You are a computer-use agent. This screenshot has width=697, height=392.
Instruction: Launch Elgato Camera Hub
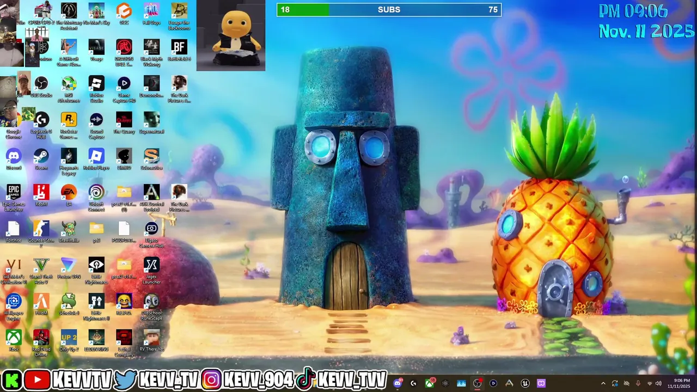coord(151,235)
